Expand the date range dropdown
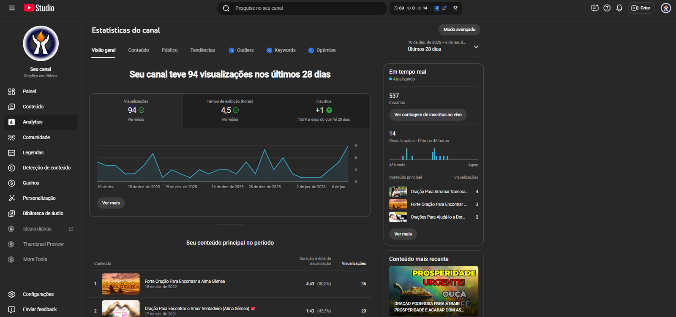 coord(476,47)
